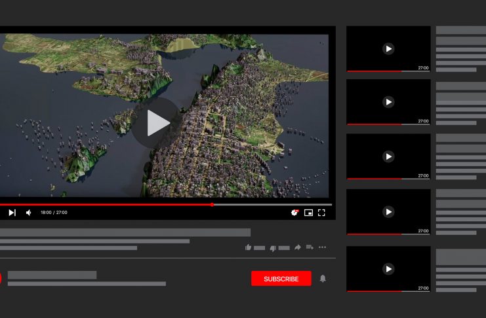This screenshot has height=318, width=486.
Task: Open the three-dot more actions menu
Action: click(322, 247)
